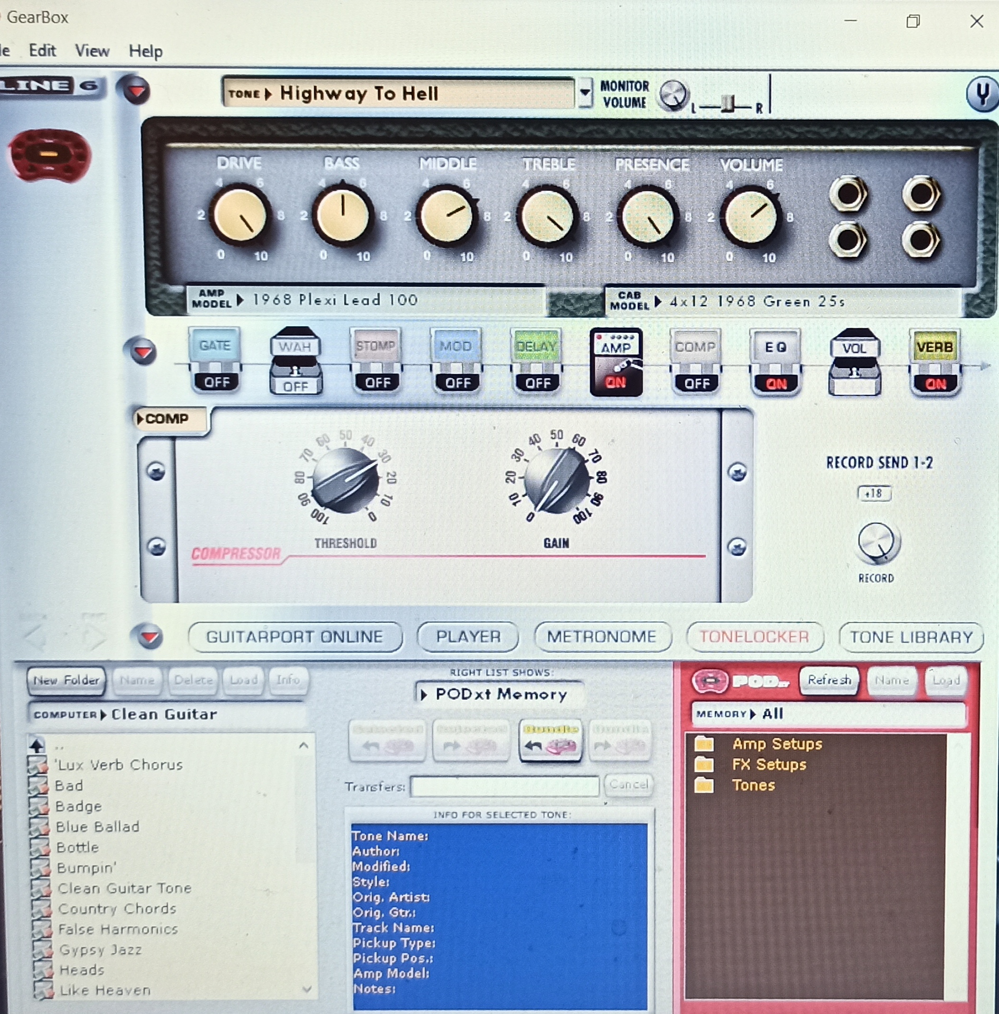Select the AMP block icon

[616, 362]
